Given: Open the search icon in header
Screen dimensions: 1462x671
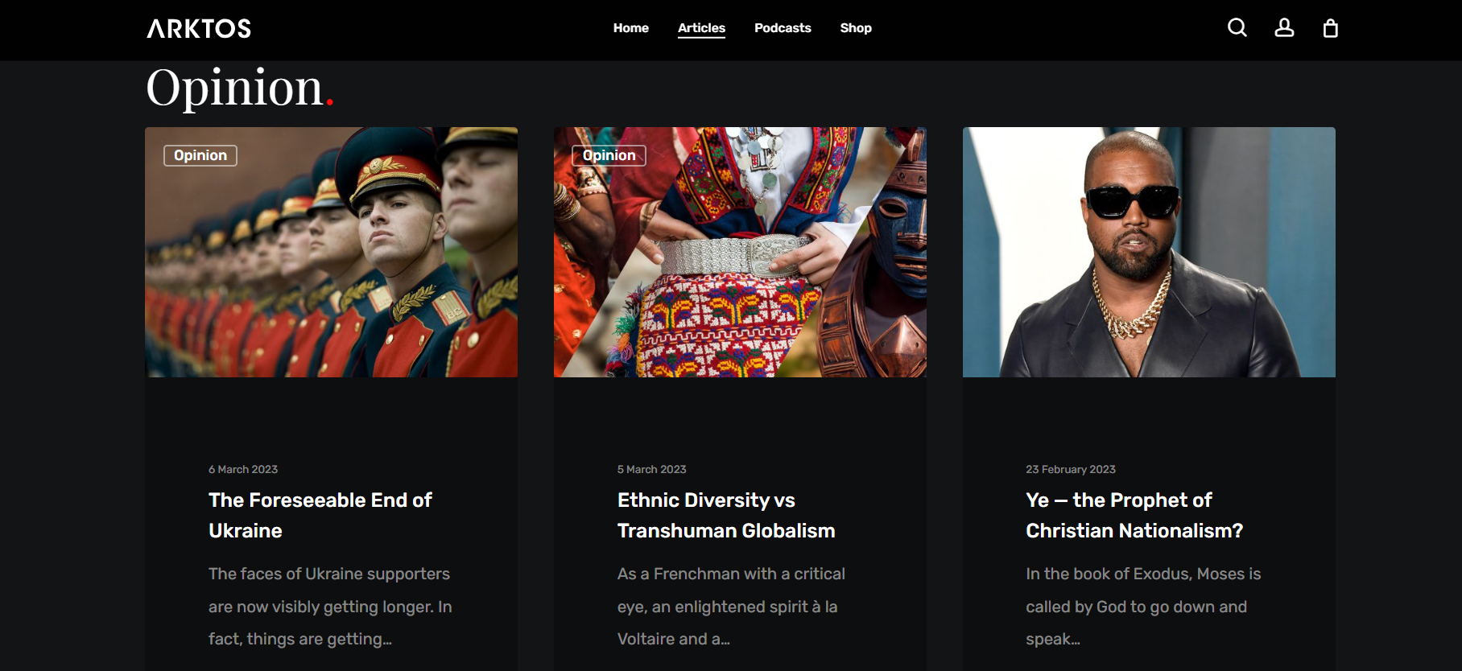Looking at the screenshot, I should pos(1237,28).
